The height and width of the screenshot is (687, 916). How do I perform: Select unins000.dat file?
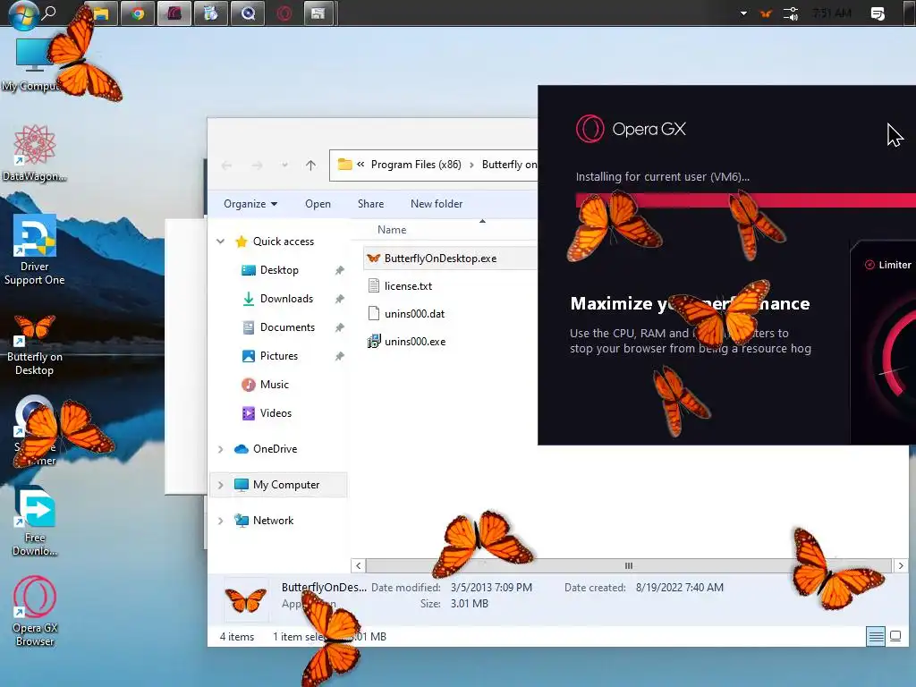(x=414, y=314)
